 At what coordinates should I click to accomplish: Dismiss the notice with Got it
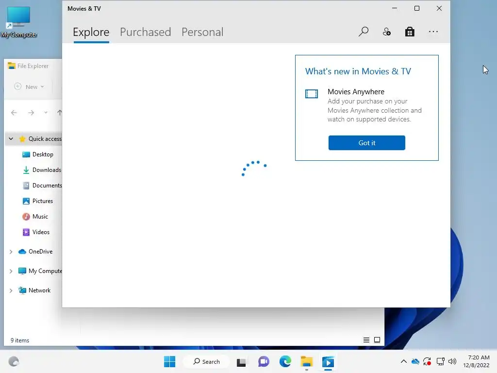tap(367, 143)
